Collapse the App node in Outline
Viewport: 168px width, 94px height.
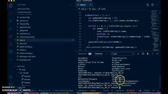[x=17, y=70]
